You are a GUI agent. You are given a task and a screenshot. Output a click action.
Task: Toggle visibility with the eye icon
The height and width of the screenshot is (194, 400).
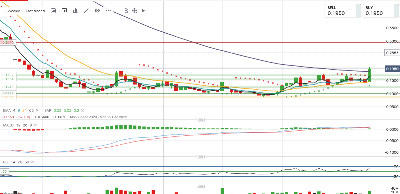coord(97,11)
